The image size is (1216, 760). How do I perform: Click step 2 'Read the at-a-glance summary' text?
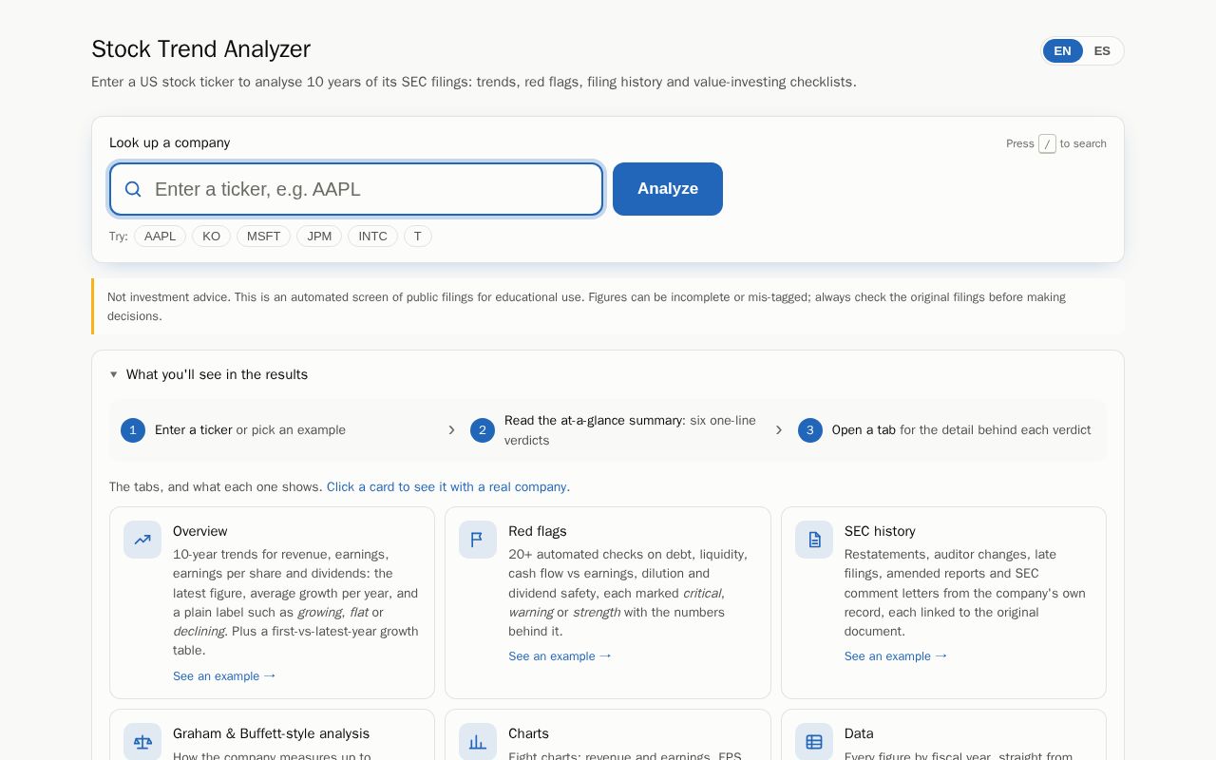[593, 420]
